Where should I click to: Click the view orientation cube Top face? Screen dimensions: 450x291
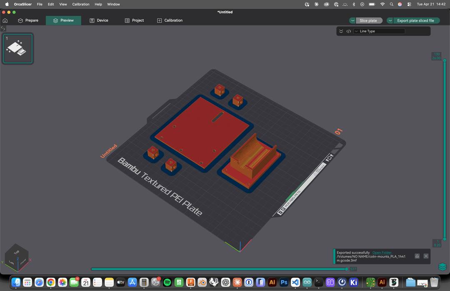(x=17, y=252)
